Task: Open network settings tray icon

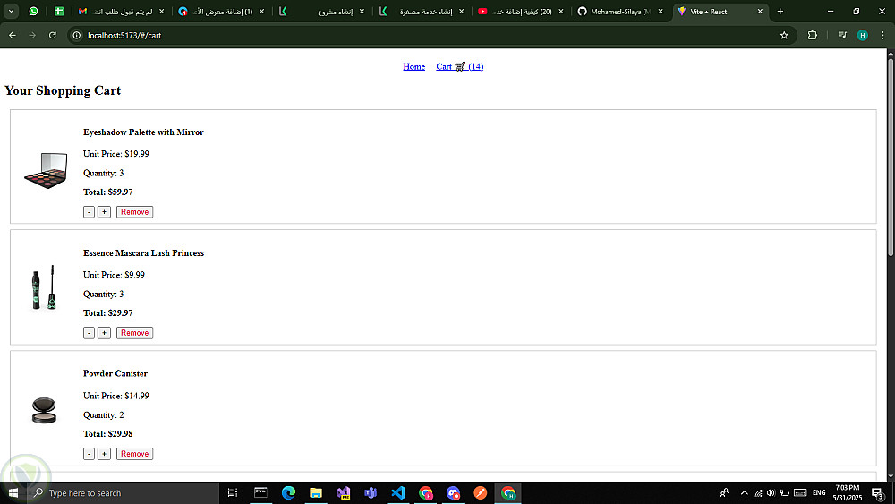Action: 758,492
